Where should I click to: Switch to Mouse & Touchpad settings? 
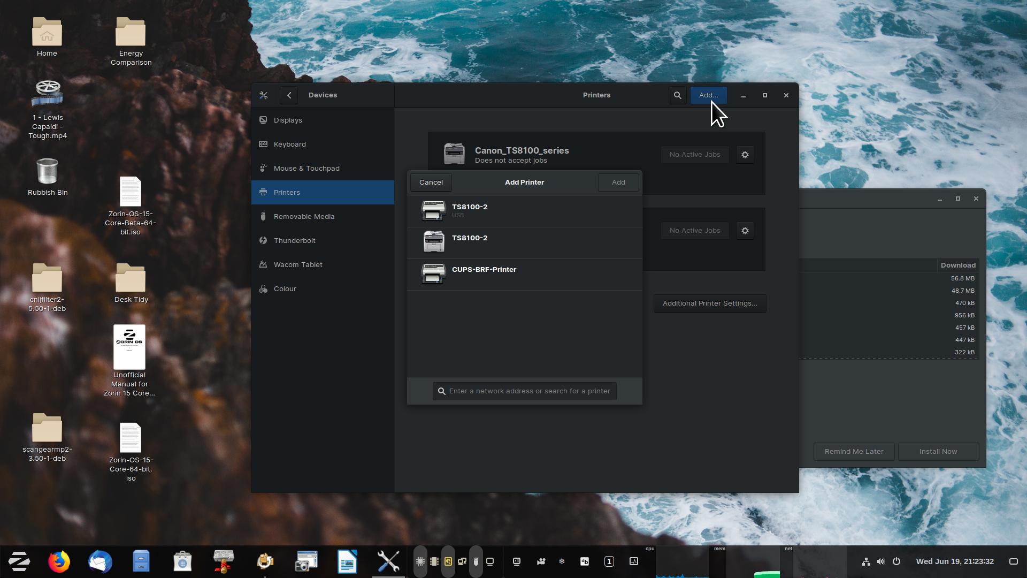(x=306, y=168)
